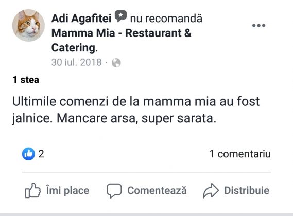This screenshot has width=293, height=216.
Task: Click the blue like reaction icon
Action: pyautogui.click(x=28, y=154)
